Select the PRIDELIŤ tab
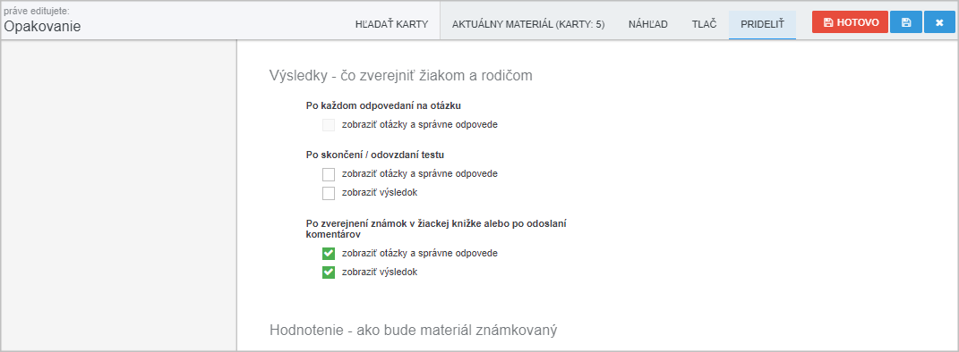959x352 pixels. [762, 24]
